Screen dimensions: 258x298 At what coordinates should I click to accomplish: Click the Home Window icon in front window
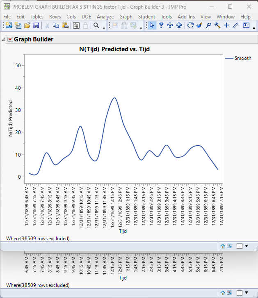[223, 246]
